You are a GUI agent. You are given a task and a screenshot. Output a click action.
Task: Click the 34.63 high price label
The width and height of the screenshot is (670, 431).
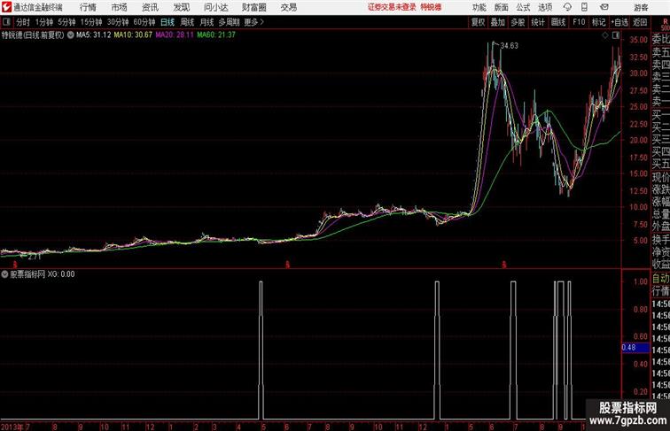pyautogui.click(x=509, y=46)
